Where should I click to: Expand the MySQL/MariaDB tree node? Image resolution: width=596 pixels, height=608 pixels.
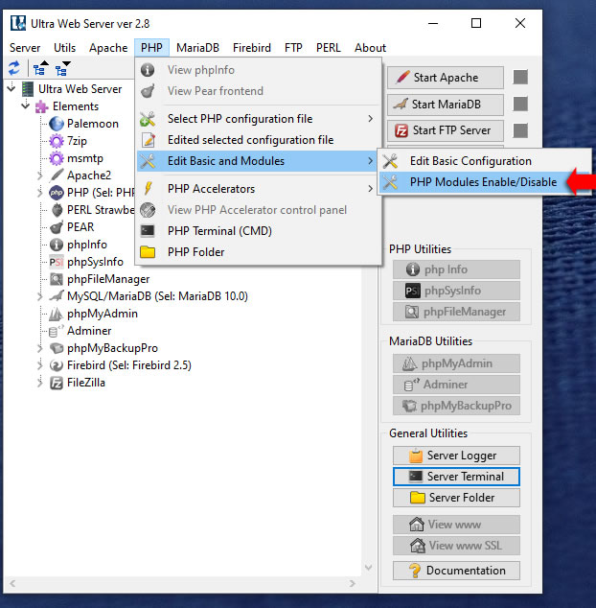point(39,296)
